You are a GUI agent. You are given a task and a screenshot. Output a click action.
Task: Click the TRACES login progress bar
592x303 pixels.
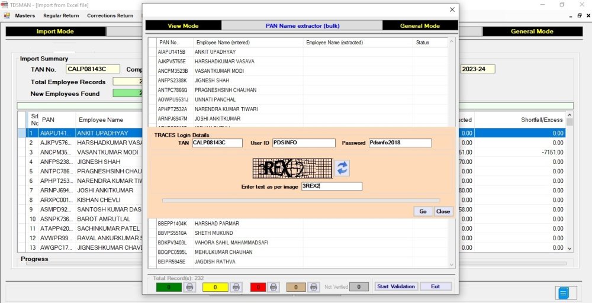pyautogui.click(x=301, y=201)
